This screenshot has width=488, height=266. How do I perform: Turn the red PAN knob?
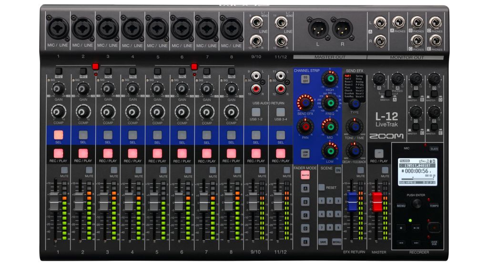(x=305, y=127)
